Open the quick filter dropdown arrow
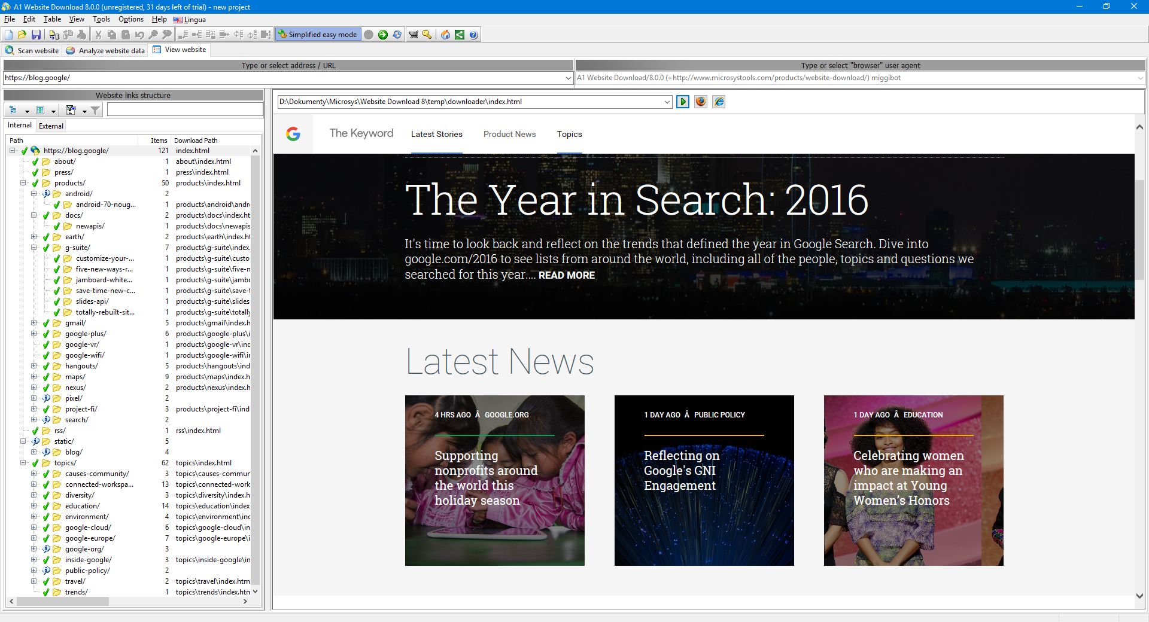Viewport: 1149px width, 622px height. pos(84,111)
